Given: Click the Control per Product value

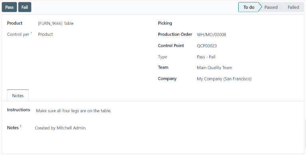Looking at the screenshot, I should 45,34.
